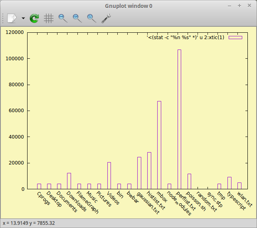Toggle plot visibility via the legend text
The height and width of the screenshot is (228, 257).
click(186, 38)
